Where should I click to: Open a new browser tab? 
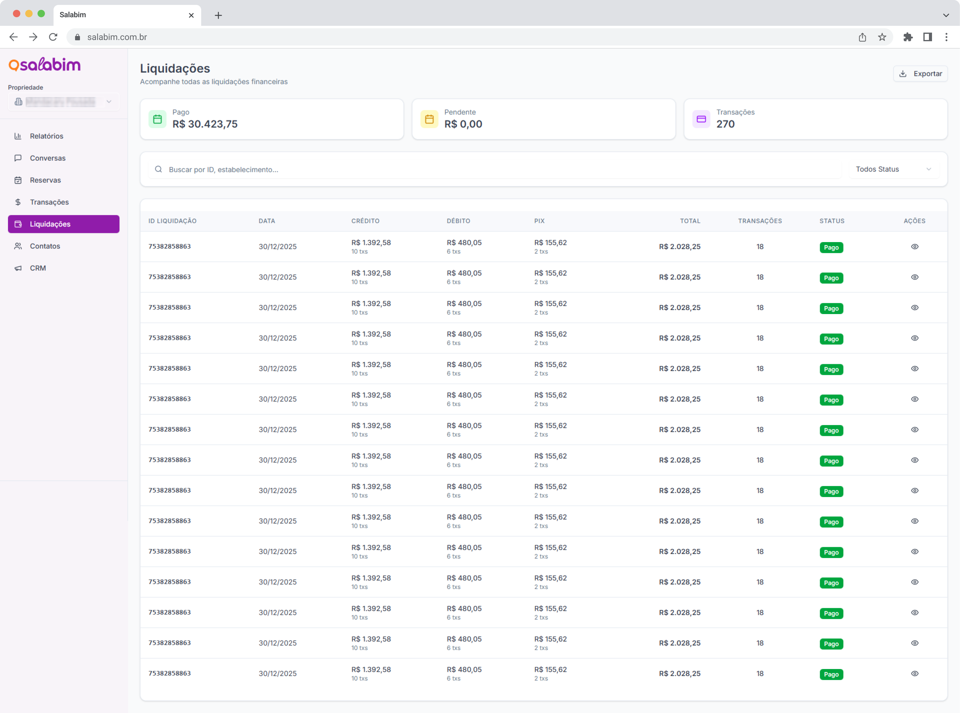[218, 16]
